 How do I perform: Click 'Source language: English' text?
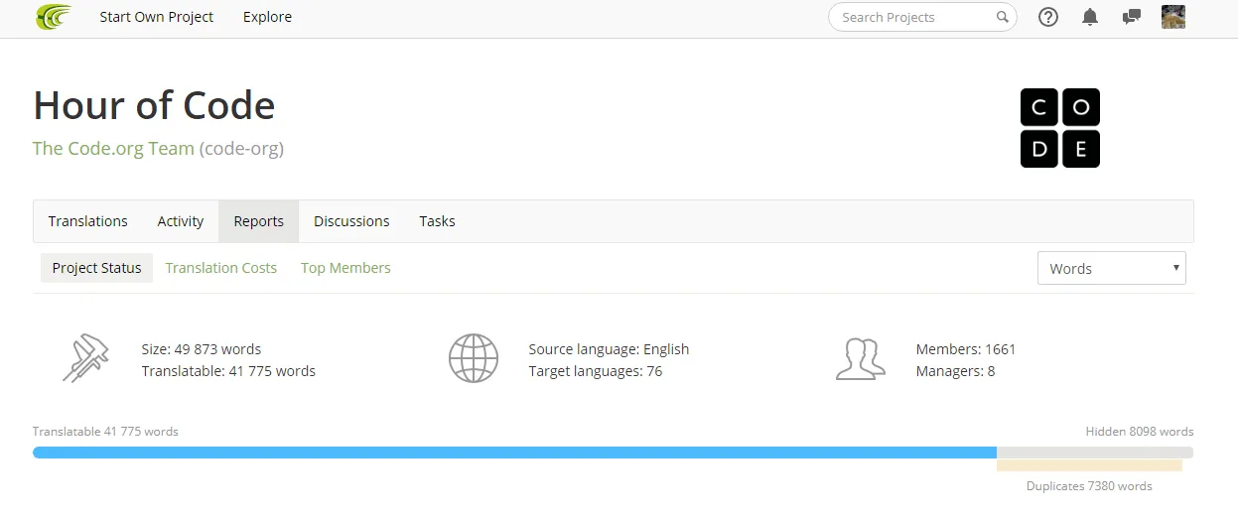(609, 349)
